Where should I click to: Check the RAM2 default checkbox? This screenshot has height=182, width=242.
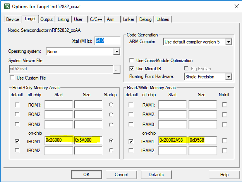tap(131, 114)
